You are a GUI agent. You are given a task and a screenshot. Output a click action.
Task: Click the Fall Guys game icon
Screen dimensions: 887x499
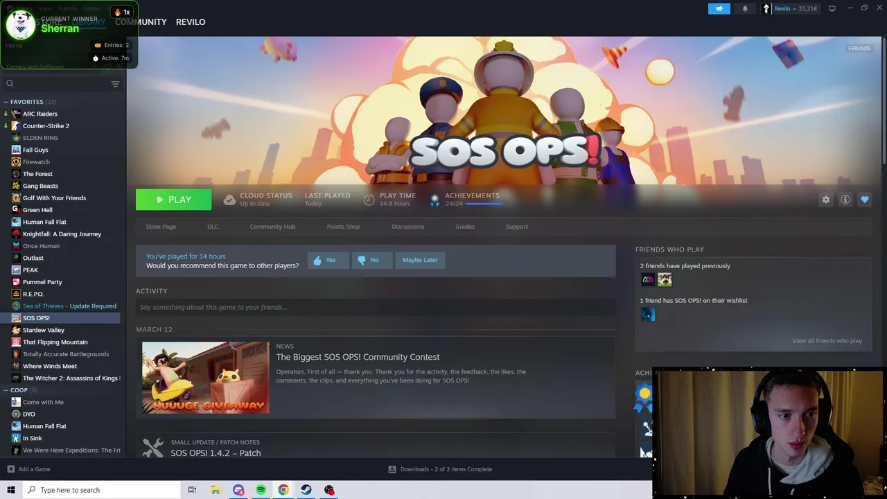click(17, 150)
